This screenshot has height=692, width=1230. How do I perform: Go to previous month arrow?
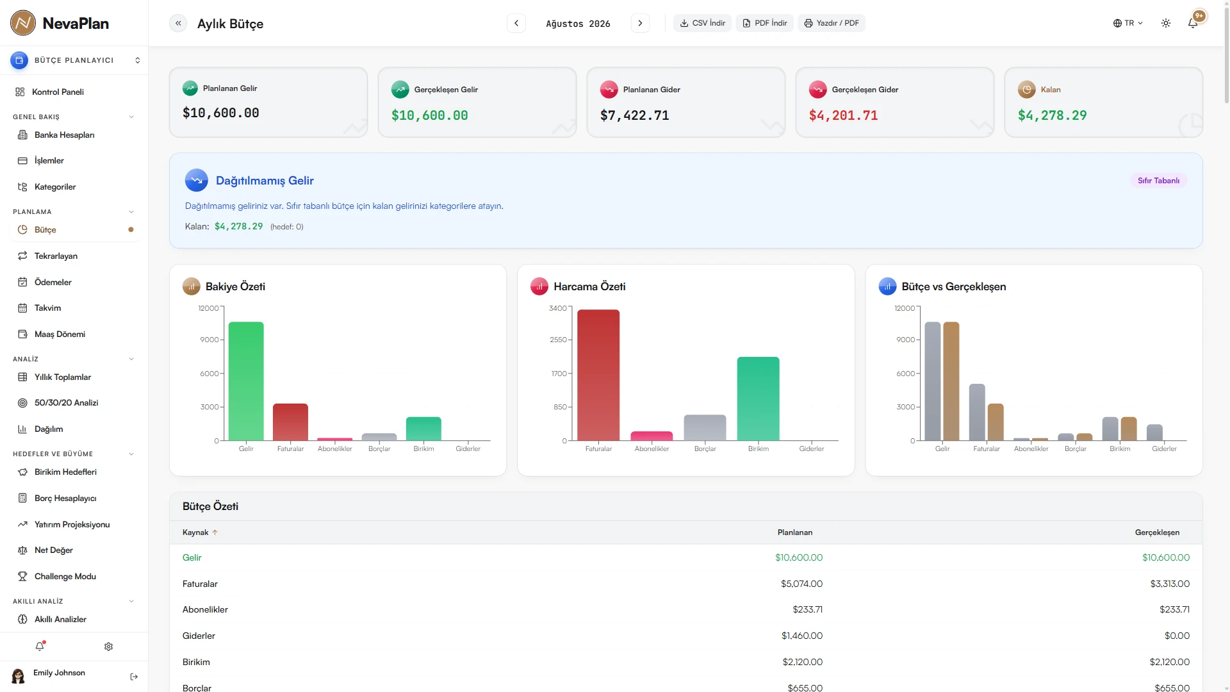[516, 24]
